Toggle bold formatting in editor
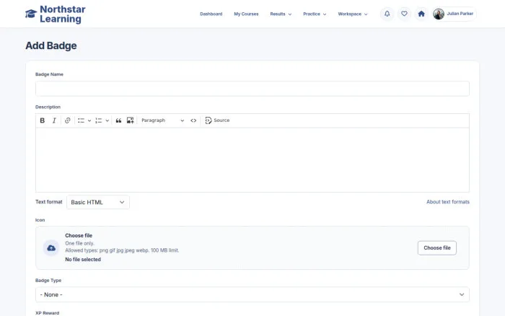This screenshot has width=505, height=316. (x=42, y=120)
